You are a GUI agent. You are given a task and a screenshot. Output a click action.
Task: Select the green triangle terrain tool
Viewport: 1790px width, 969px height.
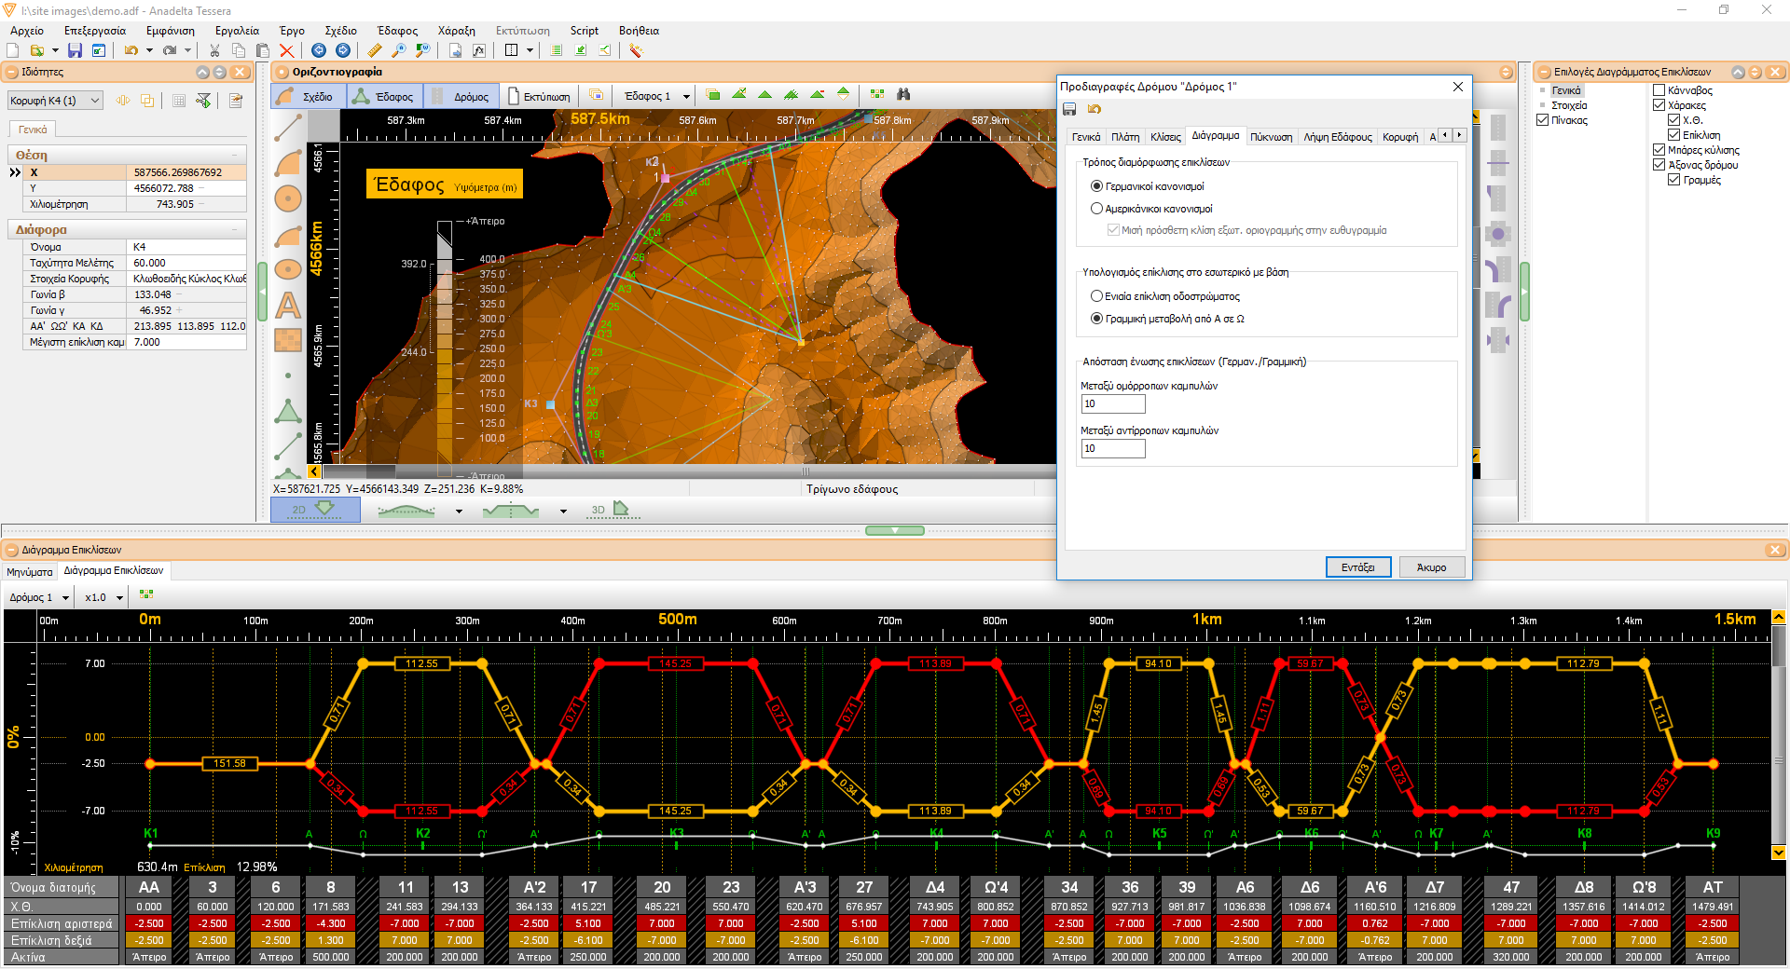tap(288, 411)
